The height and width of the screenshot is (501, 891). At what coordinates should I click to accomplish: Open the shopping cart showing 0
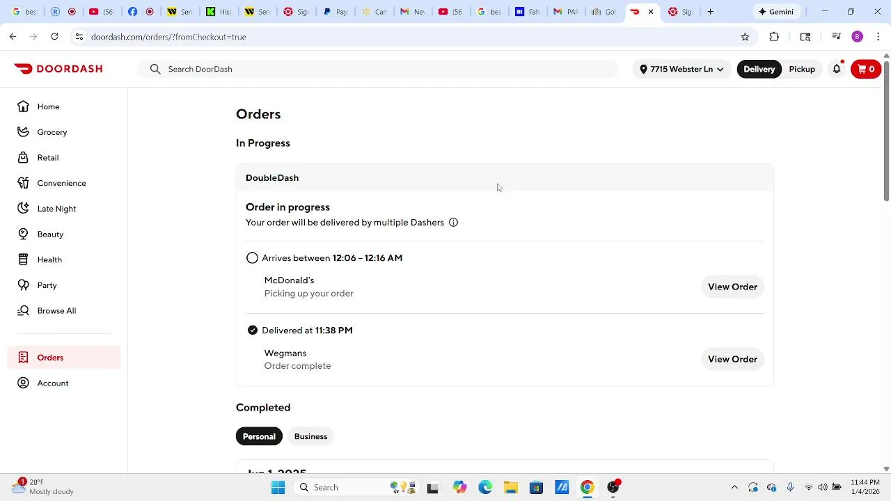coord(866,69)
